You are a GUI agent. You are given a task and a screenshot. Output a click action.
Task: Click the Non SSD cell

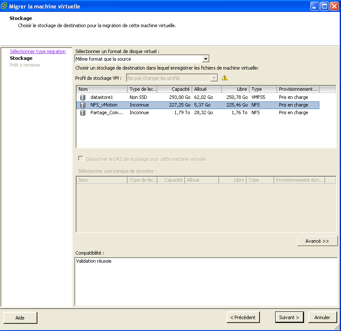[x=138, y=97]
